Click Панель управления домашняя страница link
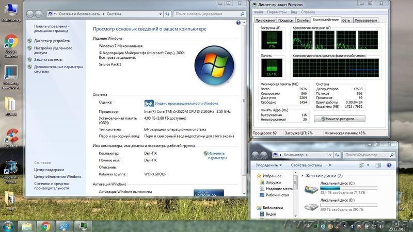 click(52, 28)
